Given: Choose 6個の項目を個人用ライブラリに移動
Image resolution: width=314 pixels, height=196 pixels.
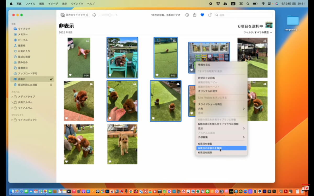Looking at the screenshot, I should point(221,124).
